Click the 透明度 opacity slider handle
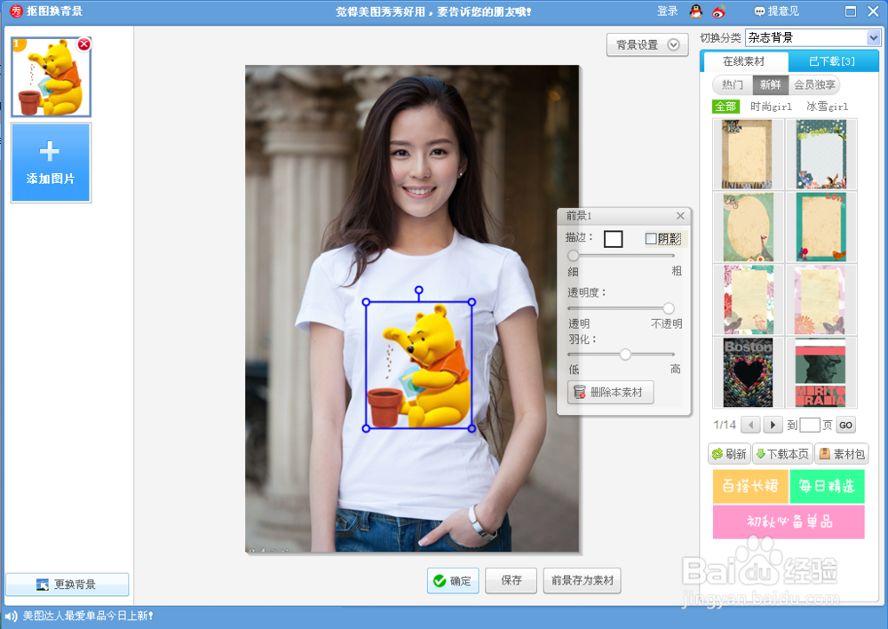888x629 pixels. click(669, 308)
